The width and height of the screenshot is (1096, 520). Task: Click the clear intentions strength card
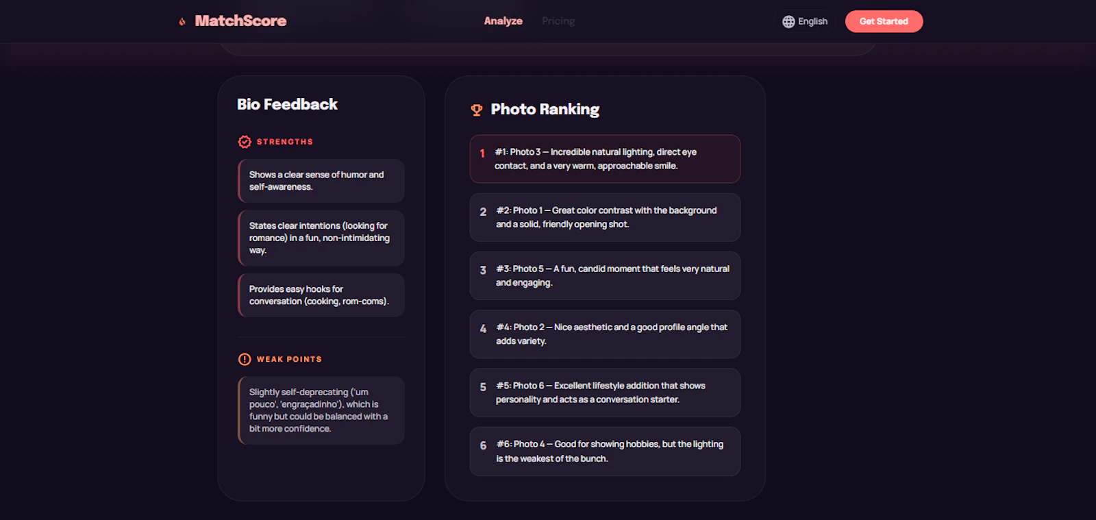pos(321,238)
